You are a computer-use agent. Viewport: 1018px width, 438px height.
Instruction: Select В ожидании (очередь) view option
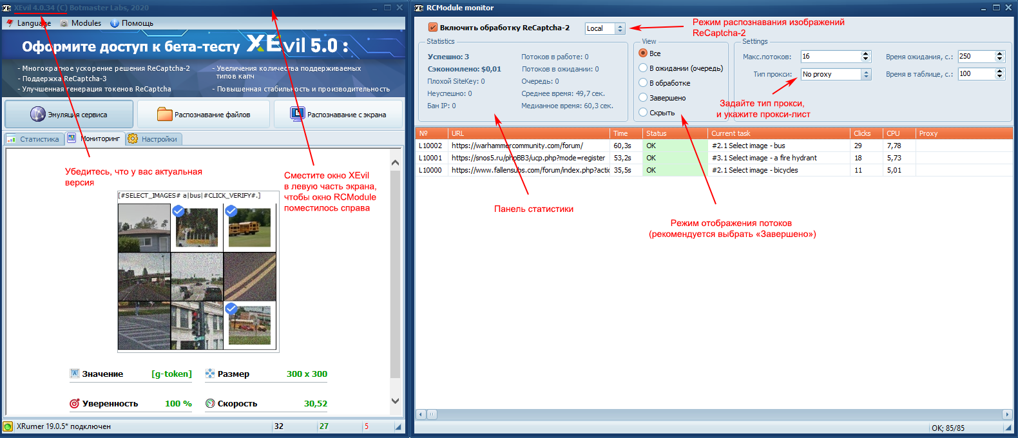coord(643,68)
